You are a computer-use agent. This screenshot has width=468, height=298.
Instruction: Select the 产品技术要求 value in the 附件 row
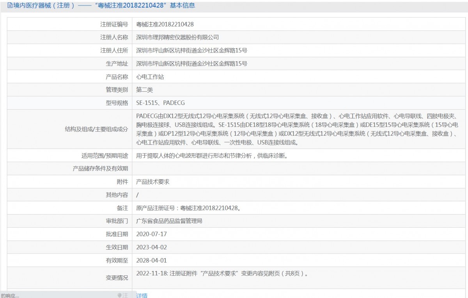click(x=152, y=182)
